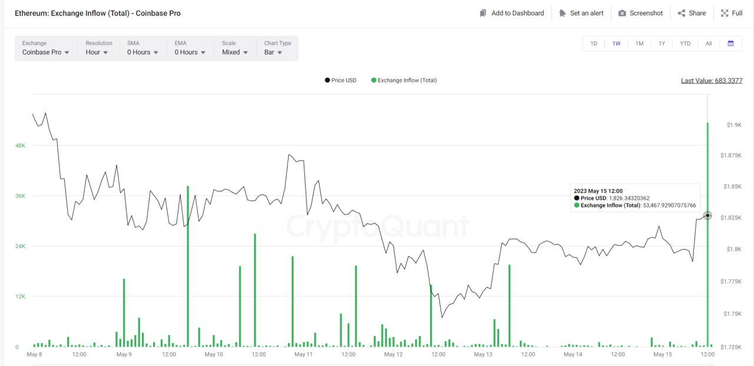Select the 1M time range

point(639,44)
